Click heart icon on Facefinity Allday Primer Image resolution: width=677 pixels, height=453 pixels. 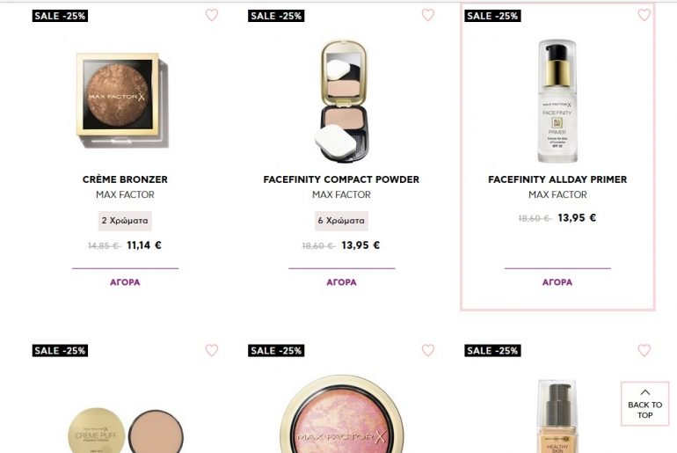point(644,15)
